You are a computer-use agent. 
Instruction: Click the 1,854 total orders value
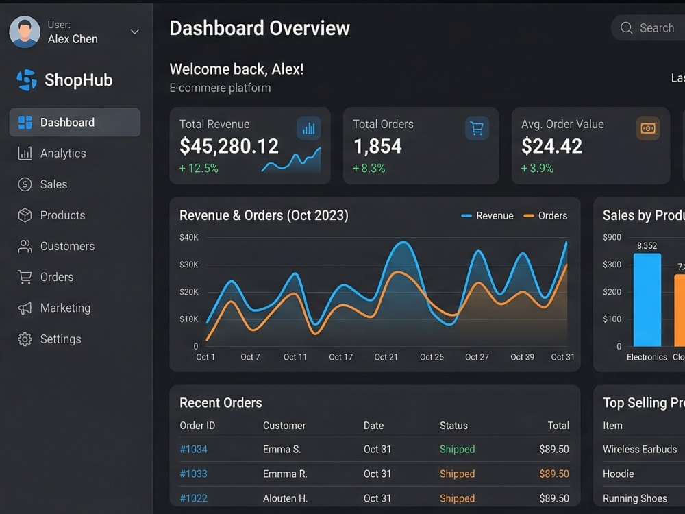(377, 146)
